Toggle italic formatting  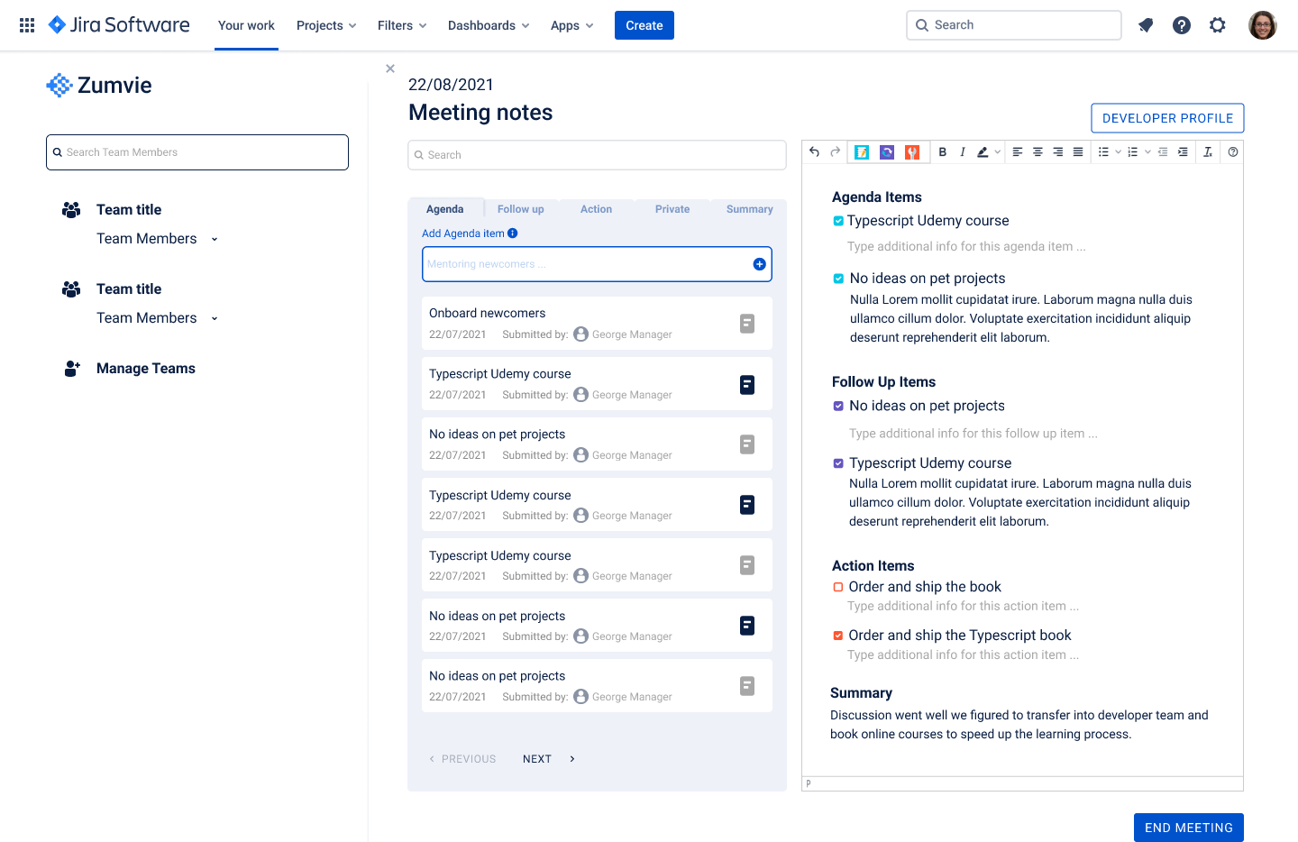pos(963,151)
